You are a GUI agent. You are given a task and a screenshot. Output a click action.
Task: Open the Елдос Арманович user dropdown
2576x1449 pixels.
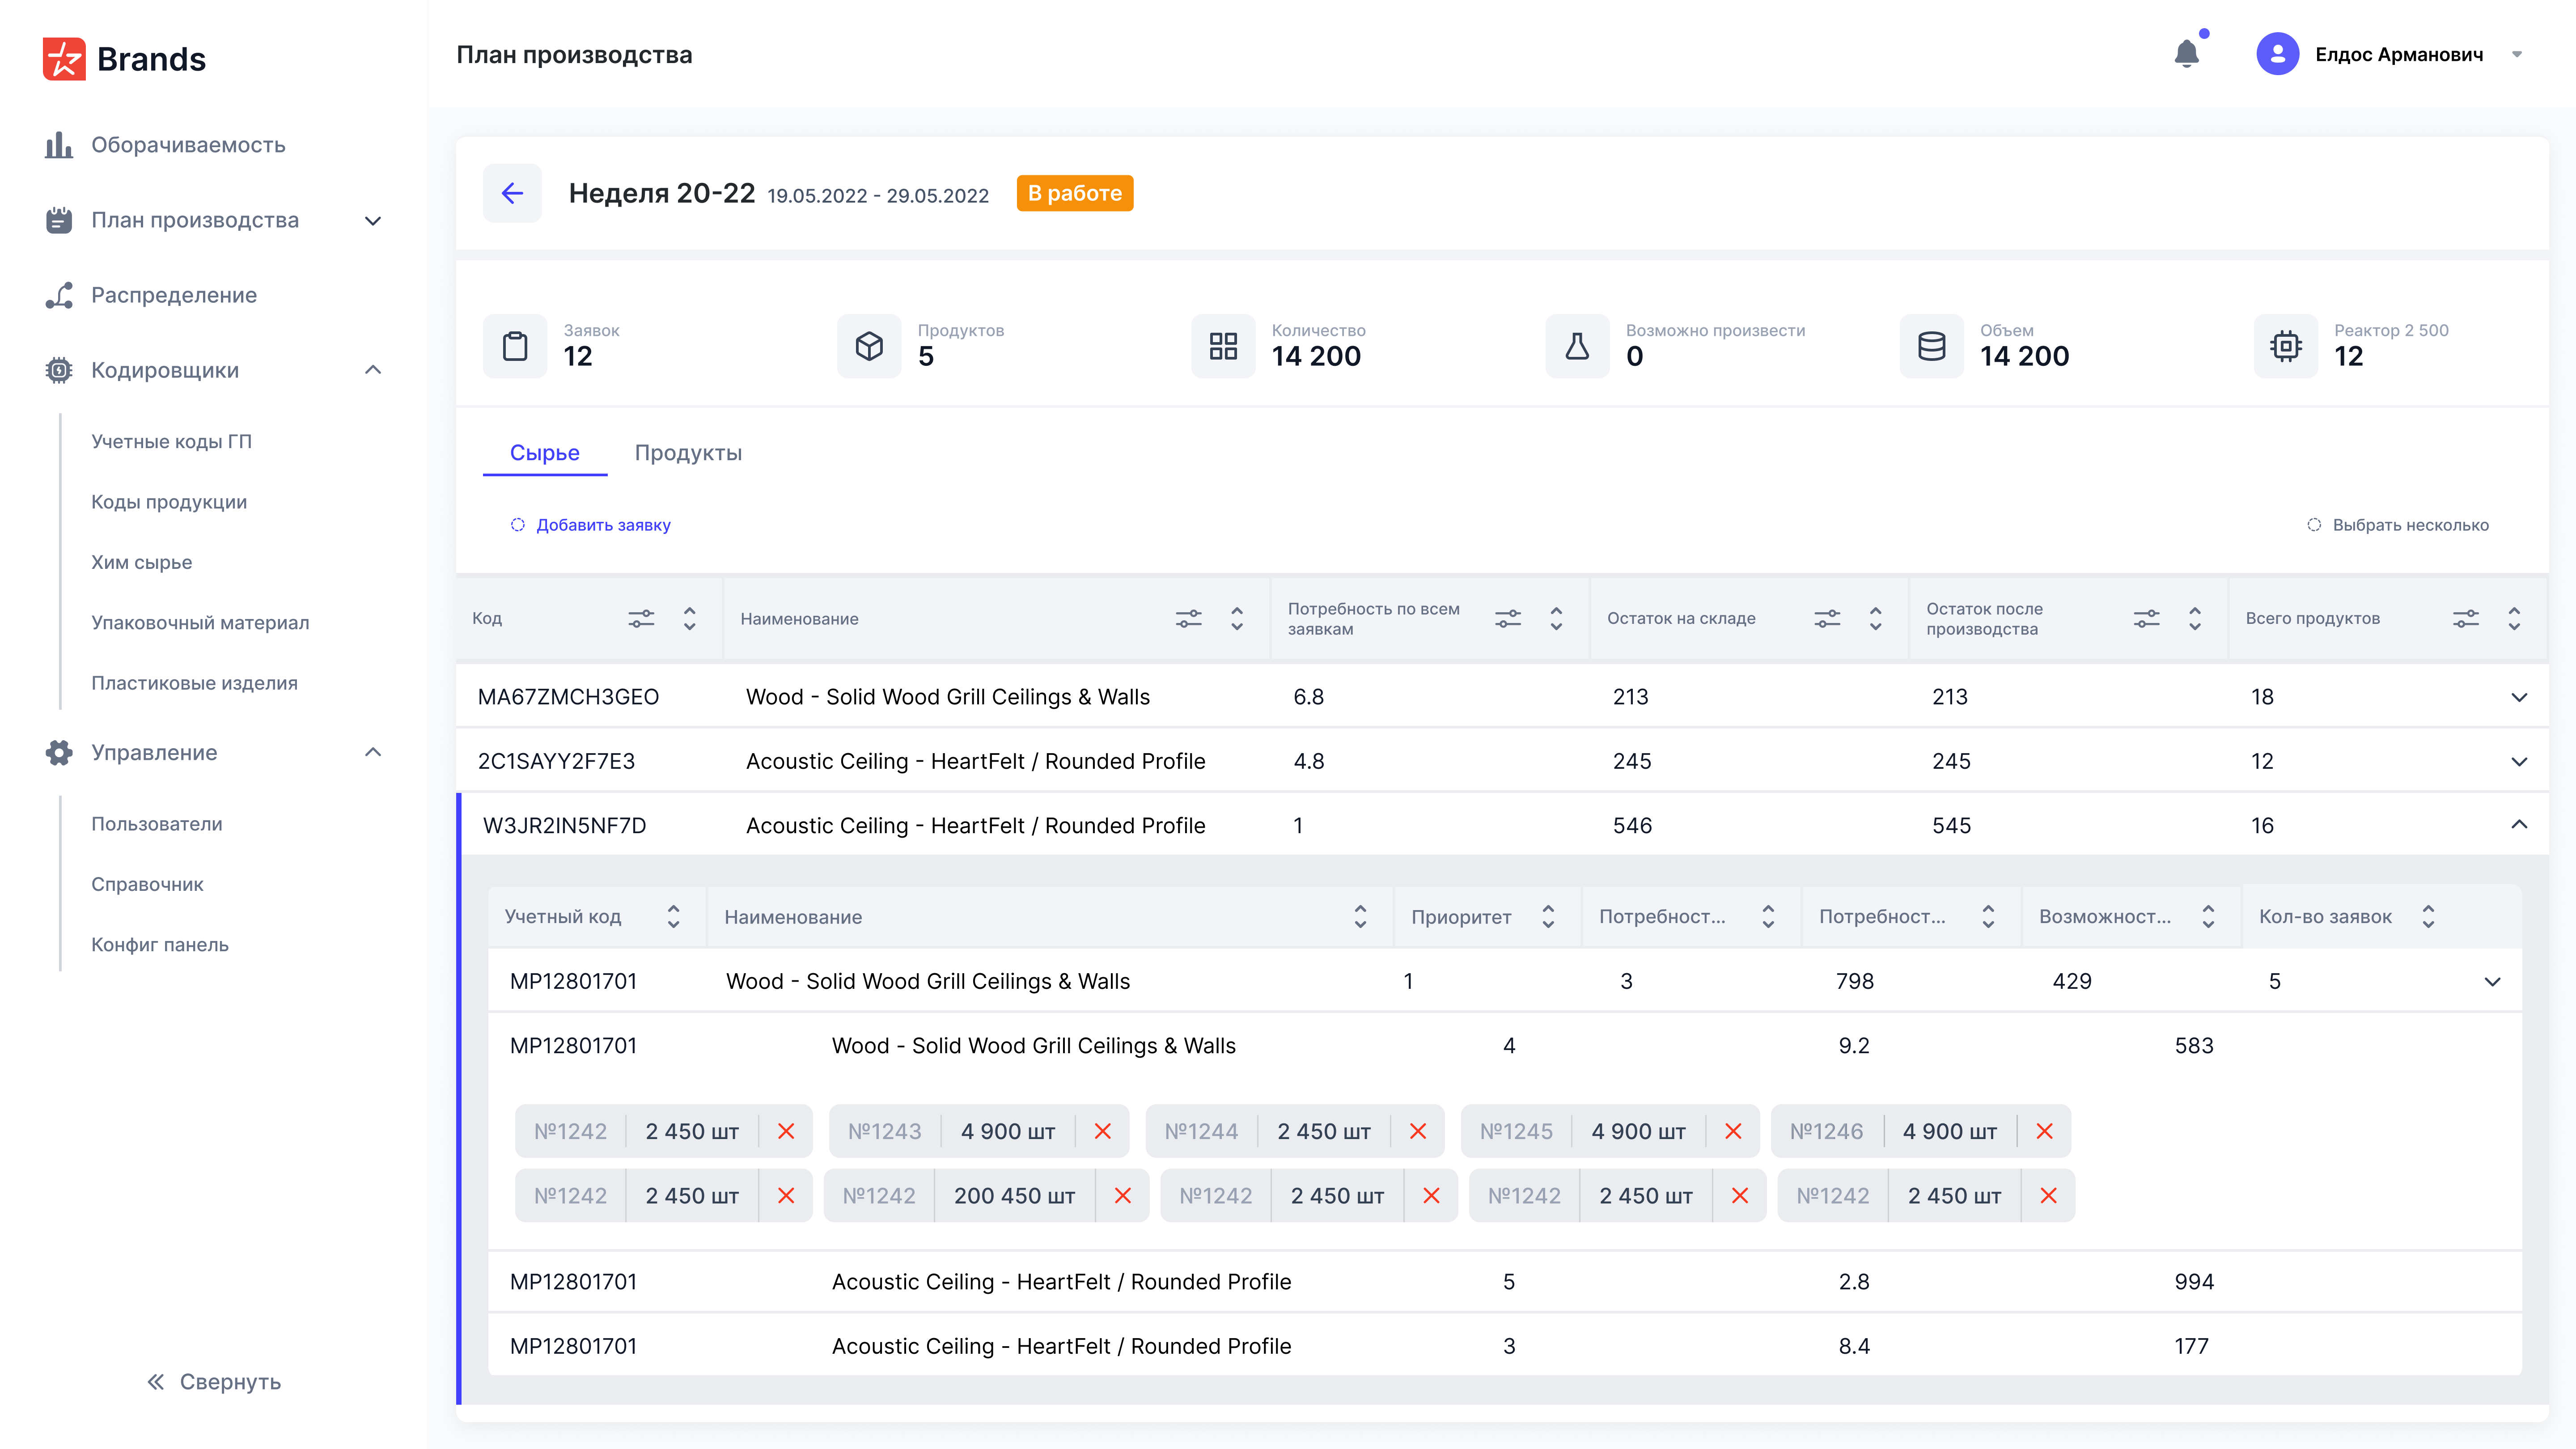tap(2516, 54)
